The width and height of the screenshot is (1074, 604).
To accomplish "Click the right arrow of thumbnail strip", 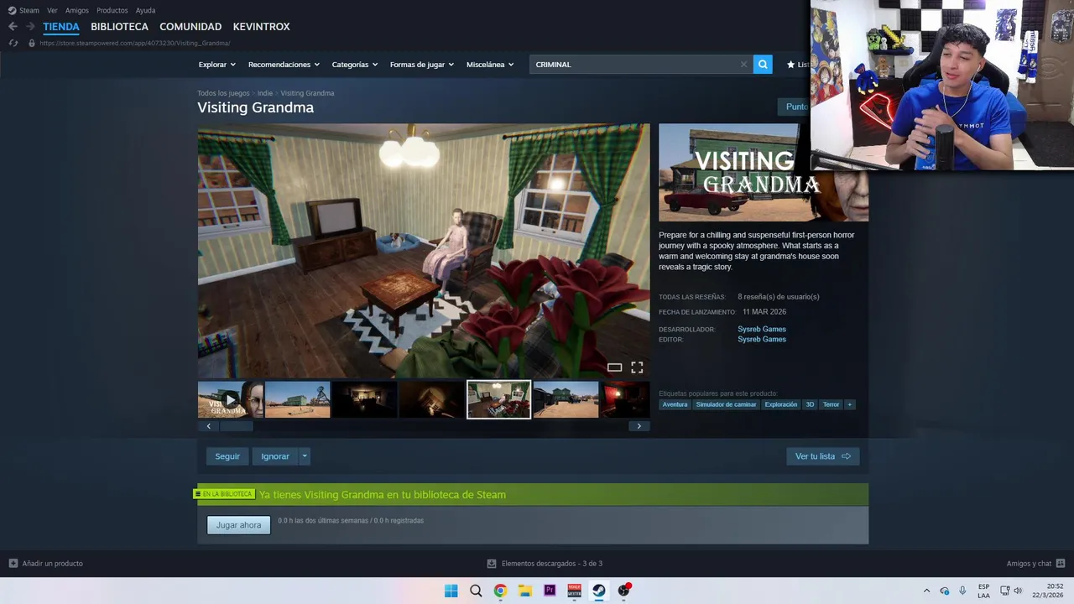I will tap(639, 426).
